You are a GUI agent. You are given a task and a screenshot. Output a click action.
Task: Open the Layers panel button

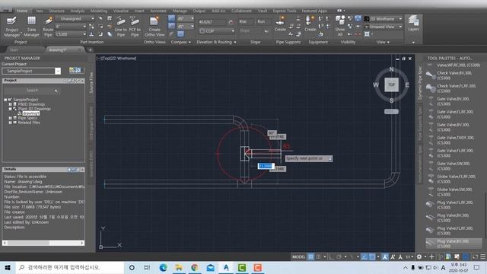point(413,24)
